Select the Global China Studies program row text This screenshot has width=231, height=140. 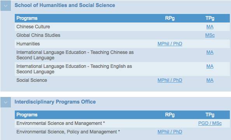[x=38, y=35]
